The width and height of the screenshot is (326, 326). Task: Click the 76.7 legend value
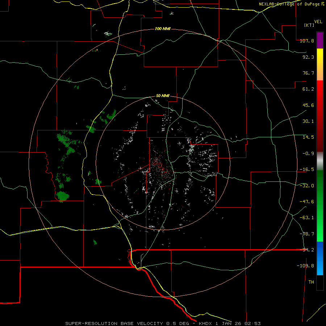click(308, 73)
